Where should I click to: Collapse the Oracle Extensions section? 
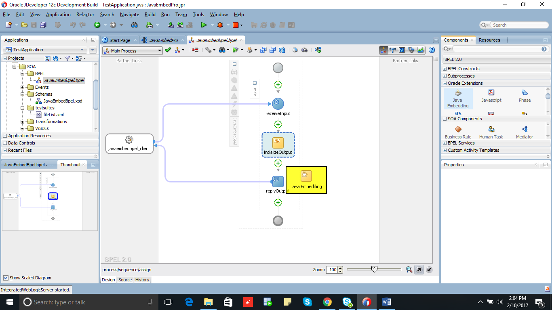[445, 84]
